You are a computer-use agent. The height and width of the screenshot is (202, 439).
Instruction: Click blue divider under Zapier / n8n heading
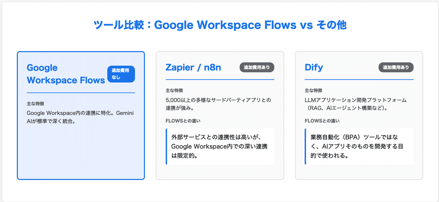coord(220,79)
